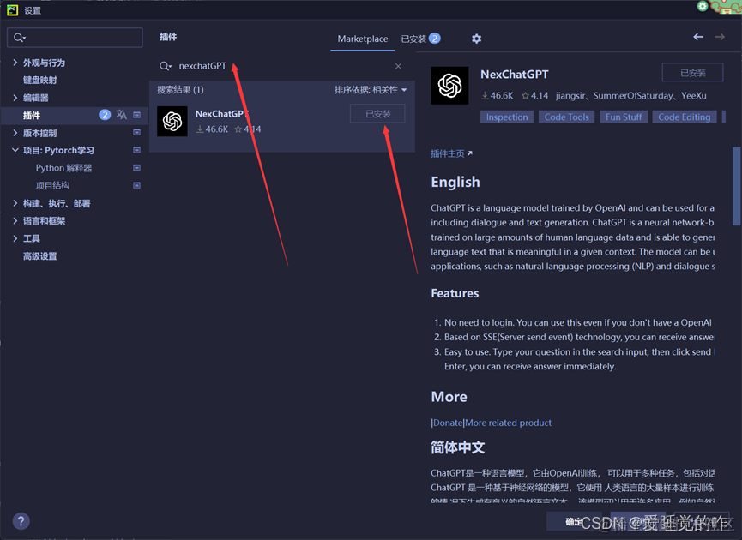
Task: Click the 简体中文 heading
Action: click(457, 447)
